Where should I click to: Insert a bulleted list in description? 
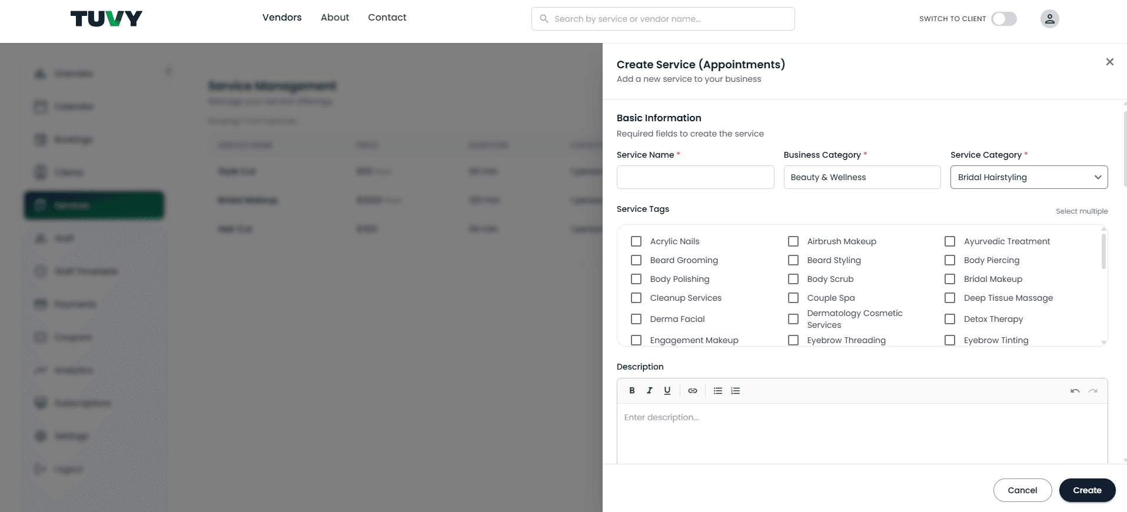coord(718,391)
